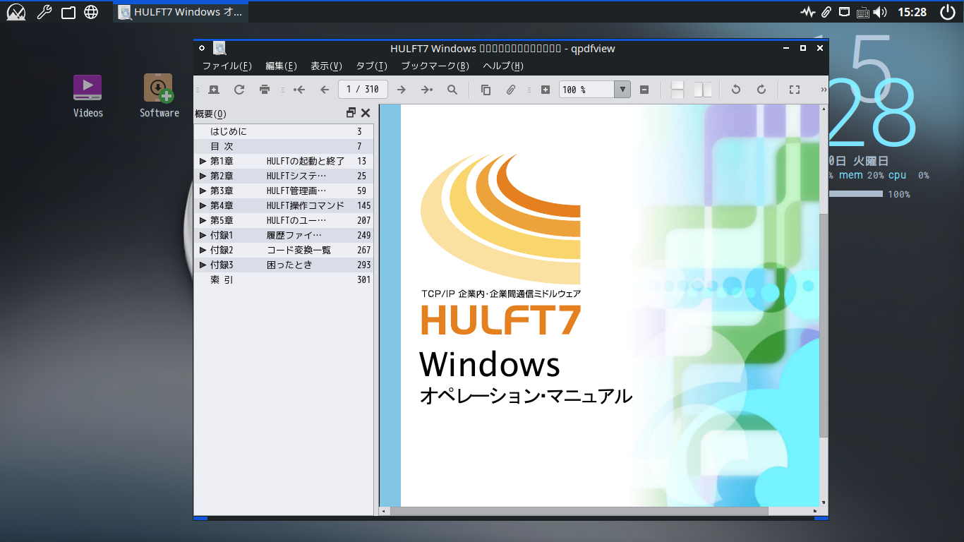Viewport: 964px width, 542px height.
Task: Click the keyboard layout tray icon
Action: (862, 12)
